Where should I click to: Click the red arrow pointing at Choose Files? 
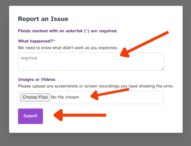coord(109,94)
